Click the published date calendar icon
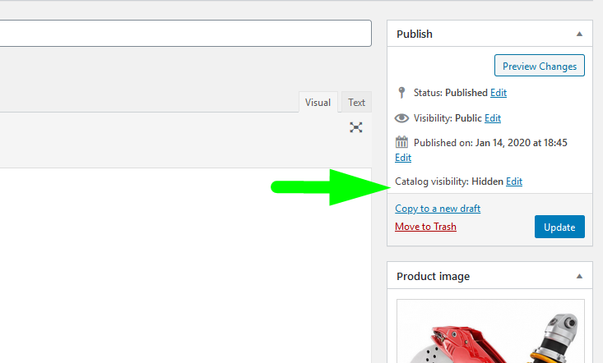This screenshot has width=603, height=363. coord(401,142)
